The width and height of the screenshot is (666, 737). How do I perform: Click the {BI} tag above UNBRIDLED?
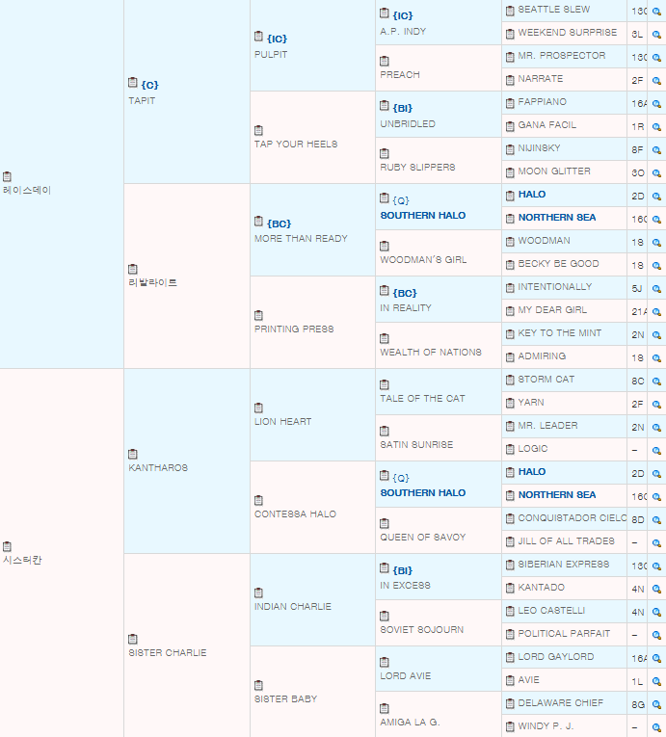click(x=403, y=108)
